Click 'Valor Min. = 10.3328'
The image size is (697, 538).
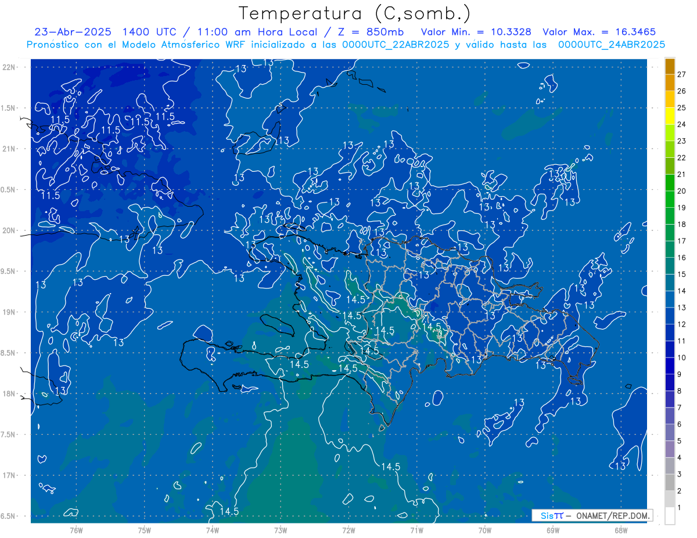tap(476, 32)
